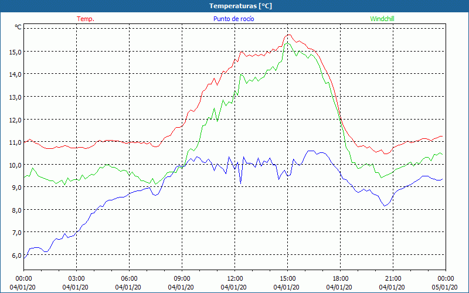Screen dimensions: 469x293
Task: Click the 7,0 y-axis value
Action: [17, 233]
